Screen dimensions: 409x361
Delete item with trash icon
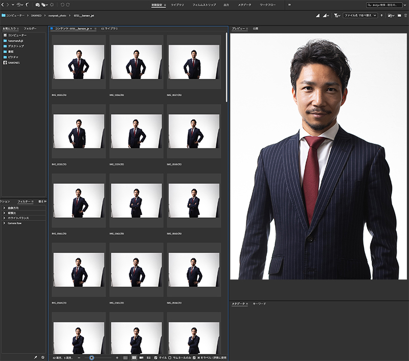click(405, 16)
